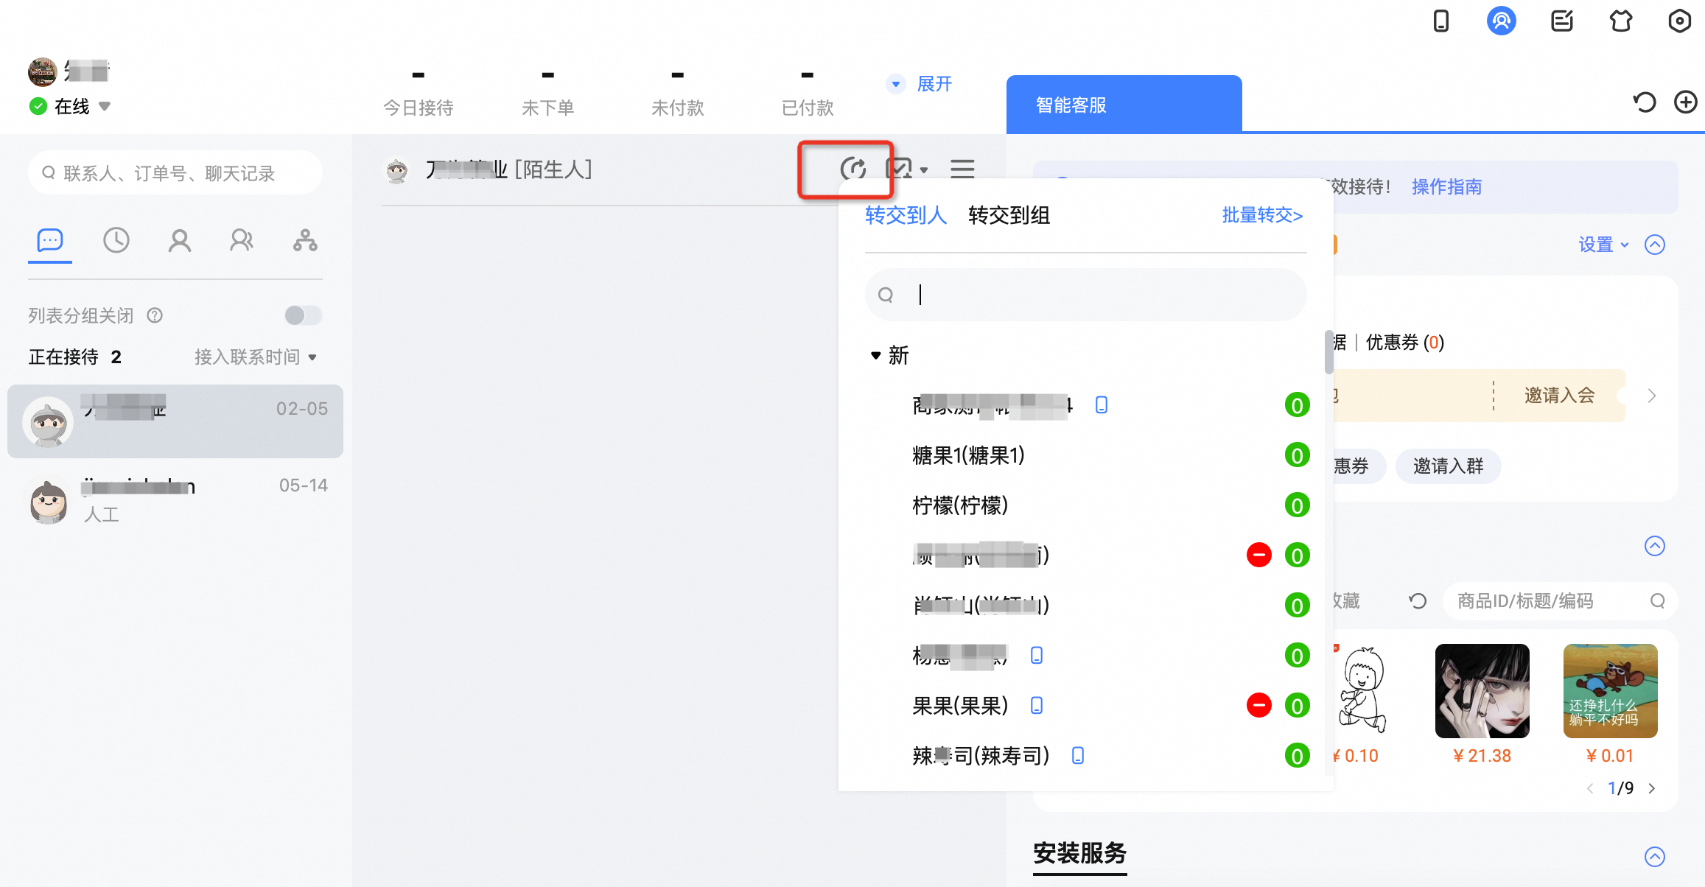
Task: Open the recent history clock tab
Action: click(116, 240)
